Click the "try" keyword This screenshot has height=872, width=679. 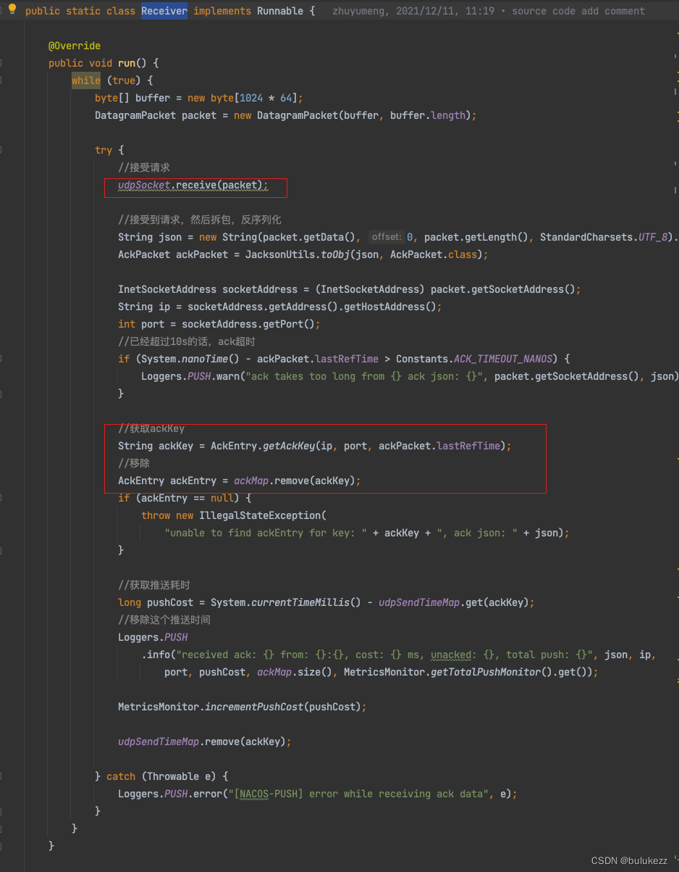point(104,150)
